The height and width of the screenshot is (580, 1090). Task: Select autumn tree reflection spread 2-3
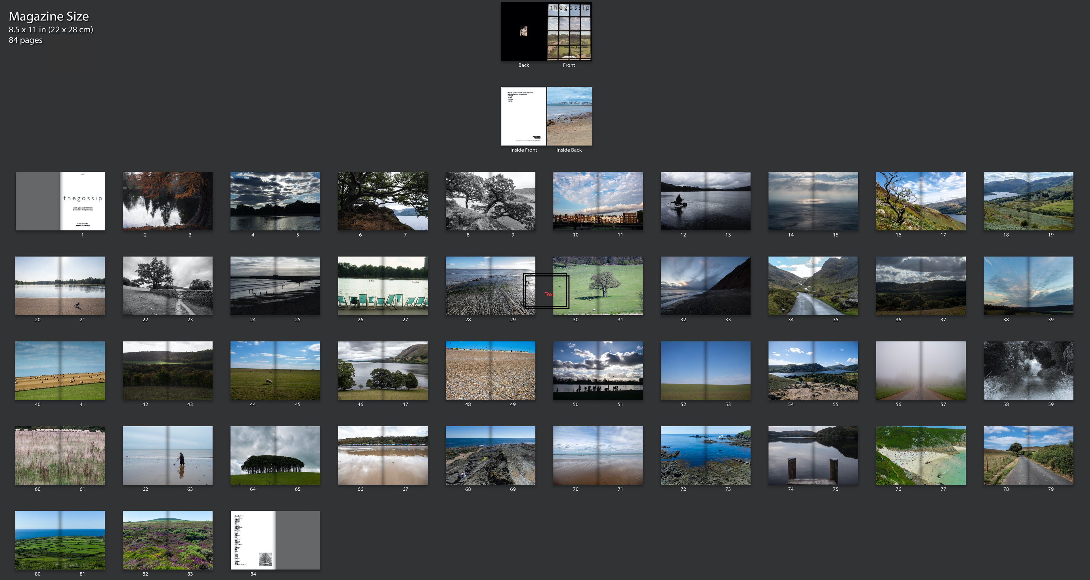(167, 201)
